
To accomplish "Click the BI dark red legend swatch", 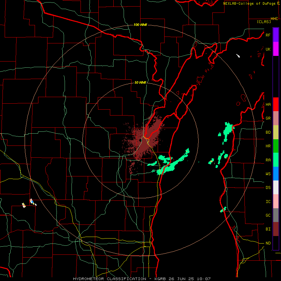I will (x=276, y=229).
